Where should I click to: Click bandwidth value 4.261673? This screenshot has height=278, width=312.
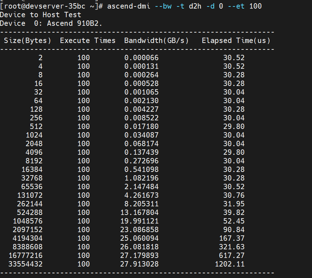click(141, 195)
